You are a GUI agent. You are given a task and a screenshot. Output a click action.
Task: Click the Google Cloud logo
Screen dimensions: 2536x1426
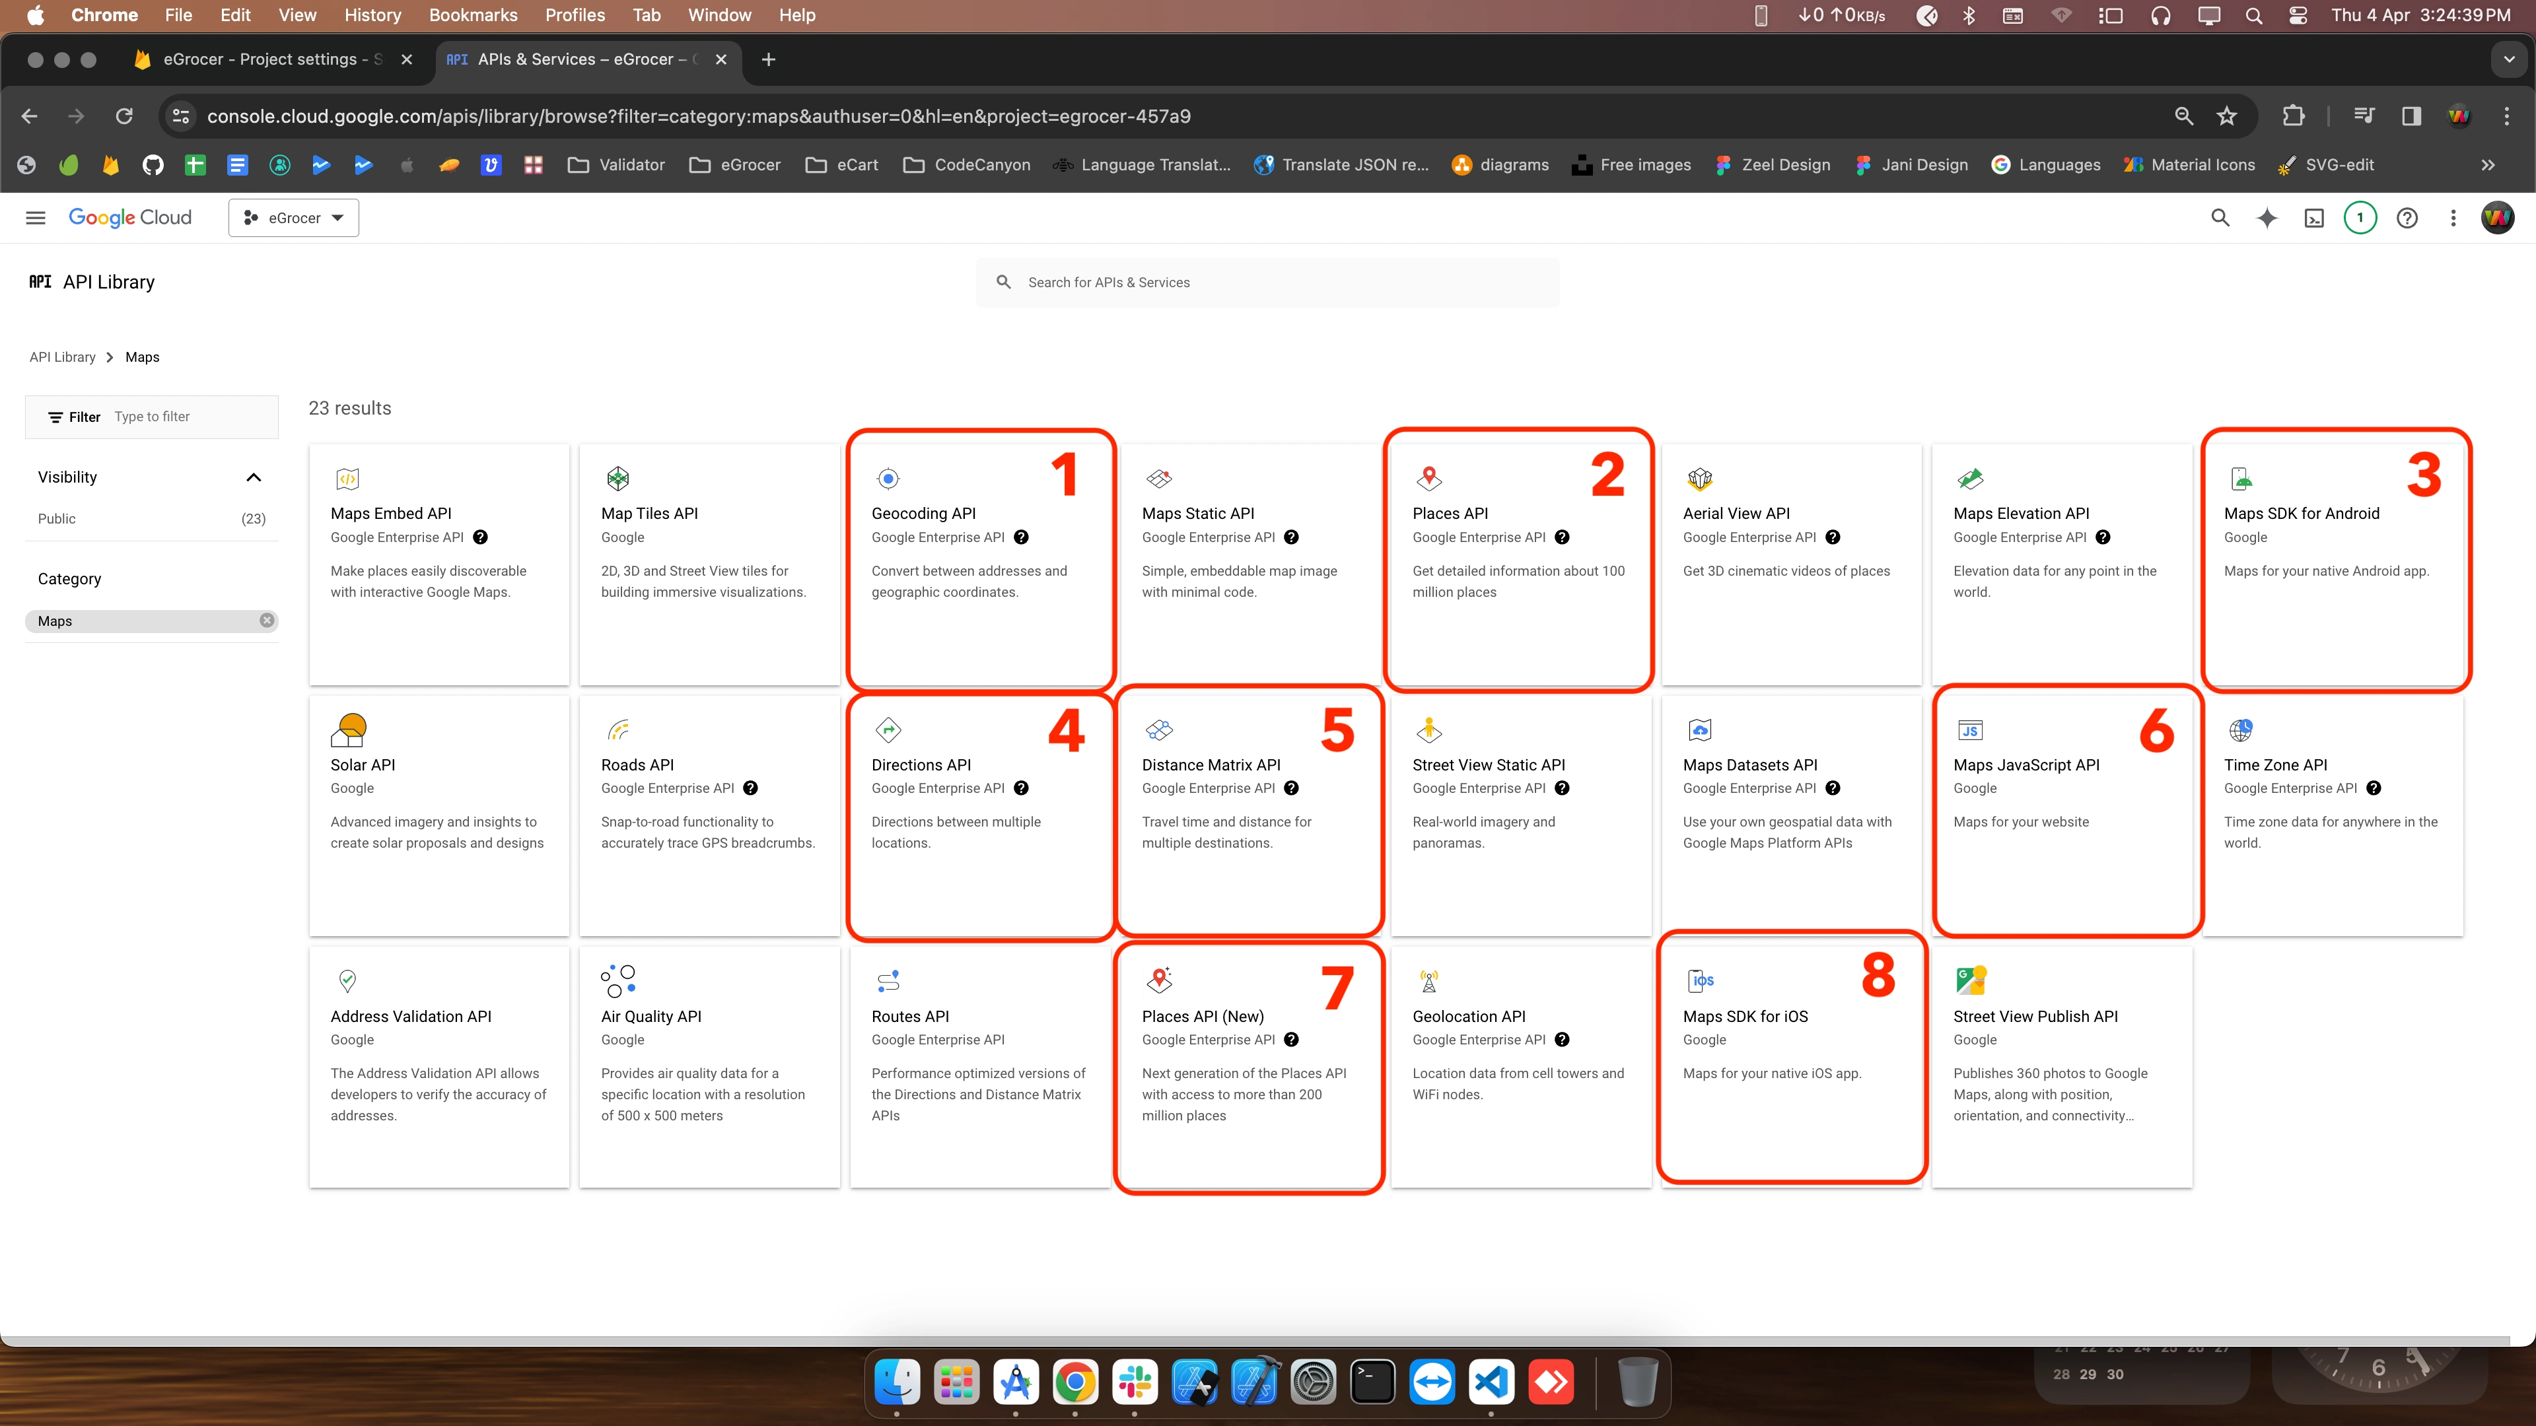pyautogui.click(x=130, y=217)
